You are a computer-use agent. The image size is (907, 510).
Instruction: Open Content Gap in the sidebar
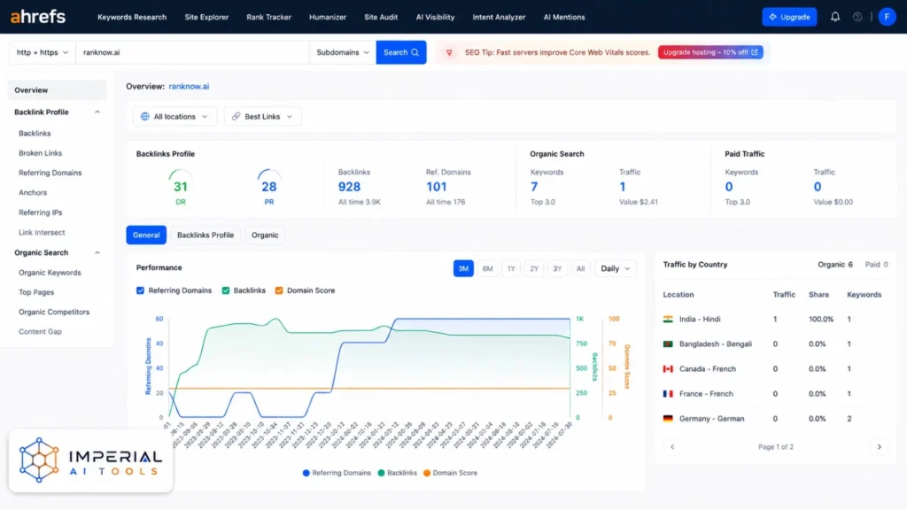[x=40, y=331]
